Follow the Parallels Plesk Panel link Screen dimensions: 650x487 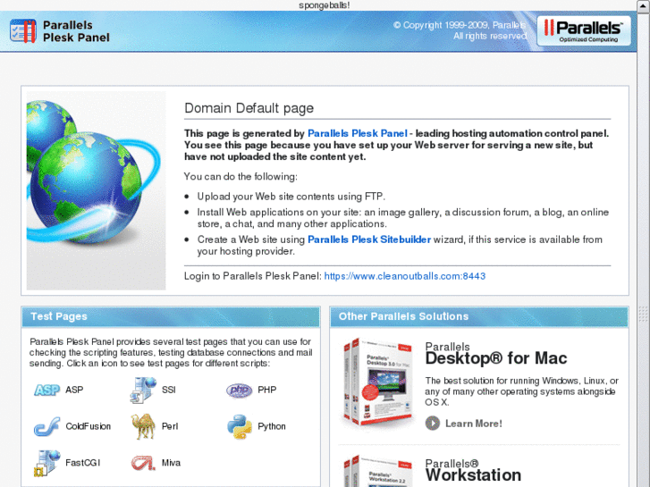point(358,133)
